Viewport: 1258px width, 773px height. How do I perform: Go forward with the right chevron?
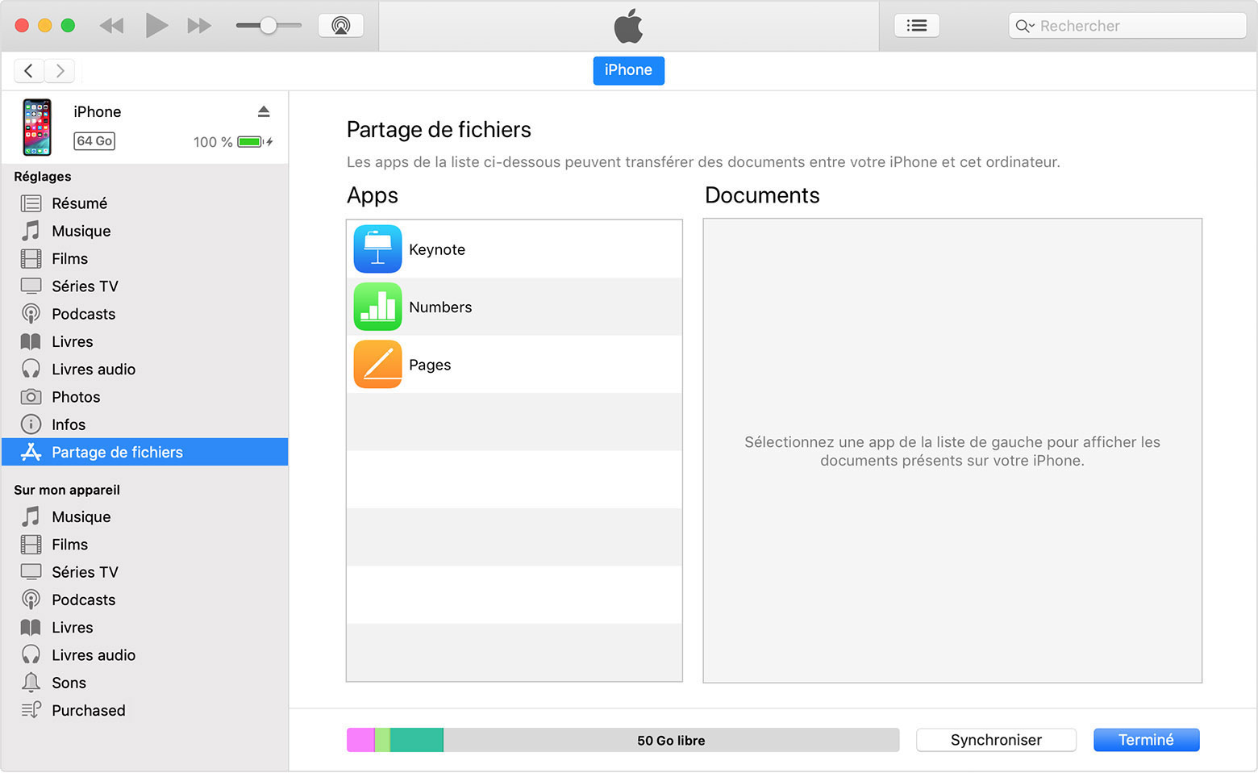coord(60,71)
